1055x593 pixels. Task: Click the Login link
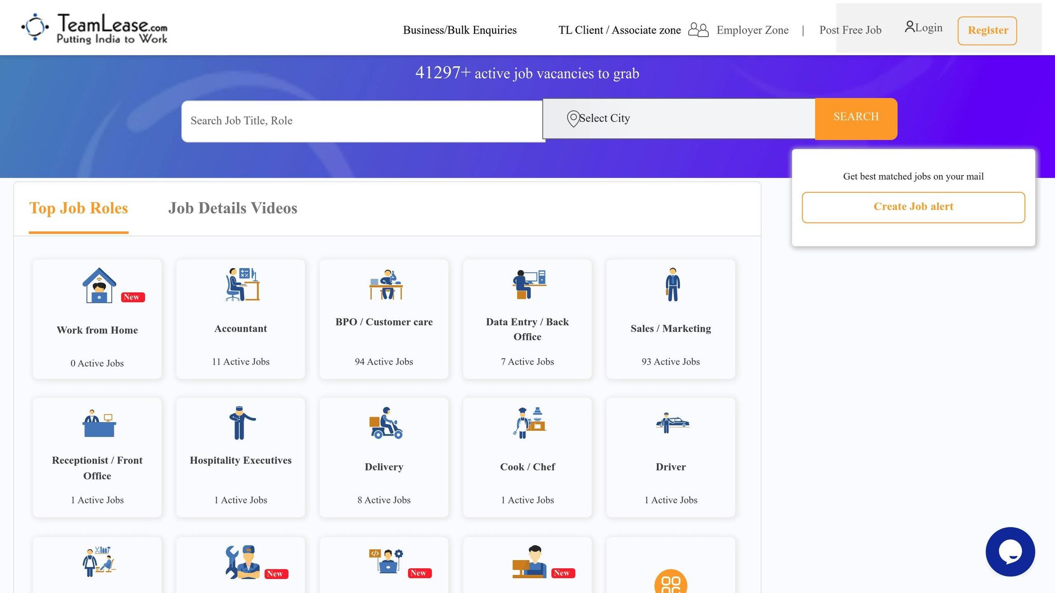(929, 28)
